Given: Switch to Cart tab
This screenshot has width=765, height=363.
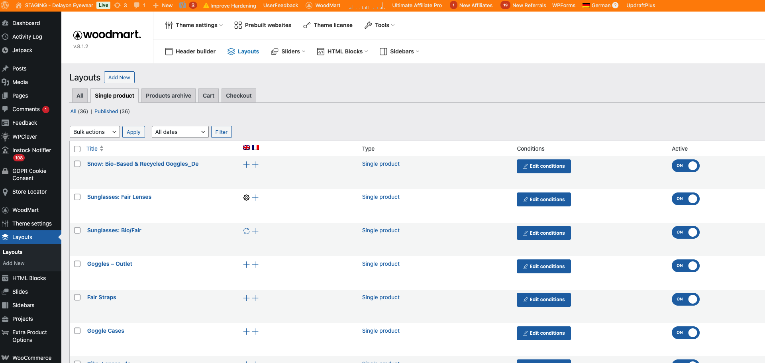Looking at the screenshot, I should [x=208, y=96].
